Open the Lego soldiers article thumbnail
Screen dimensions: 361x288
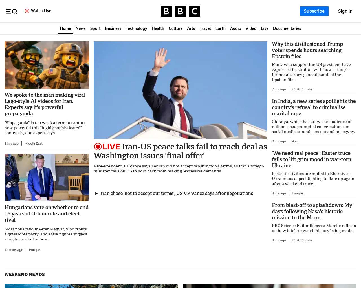tap(47, 65)
